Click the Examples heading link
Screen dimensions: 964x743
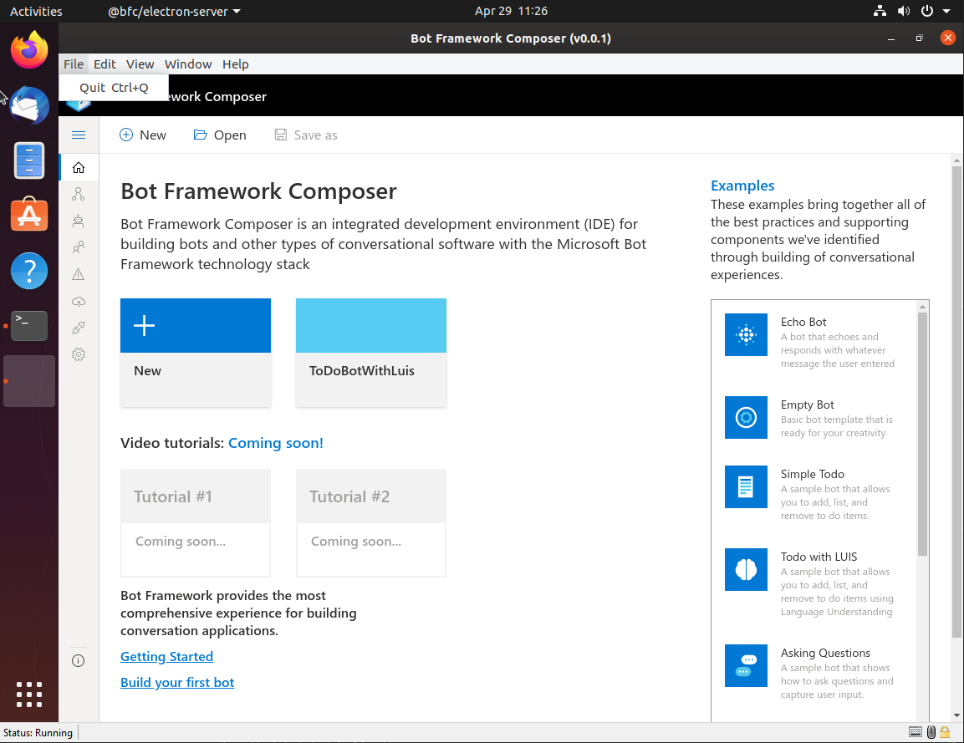[742, 186]
